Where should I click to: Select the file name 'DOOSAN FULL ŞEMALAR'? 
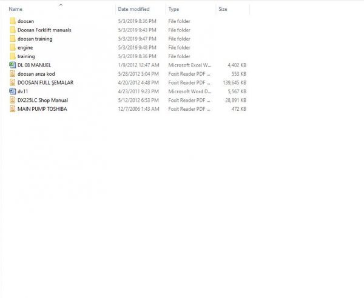(45, 83)
